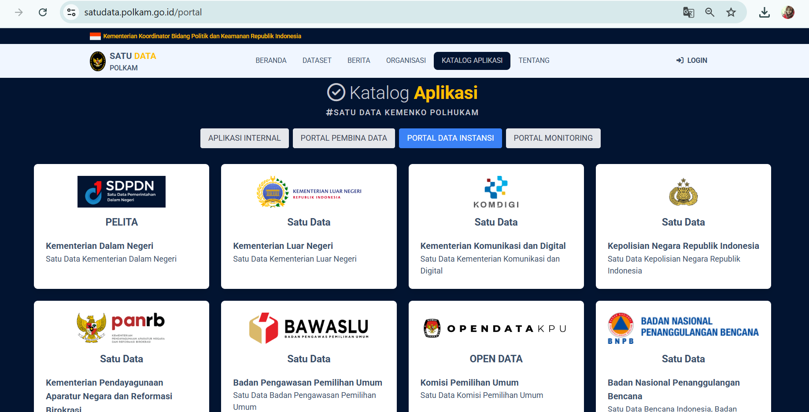Screen dimensions: 809x412
Task: Go to the BERANDA menu
Action: [x=271, y=61]
